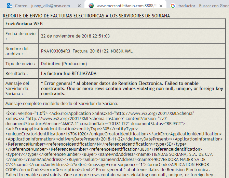The width and height of the screenshot is (229, 178).
Task: Switch to the Correo juany_villa@msn.com tab
Action: pyautogui.click(x=42, y=6)
